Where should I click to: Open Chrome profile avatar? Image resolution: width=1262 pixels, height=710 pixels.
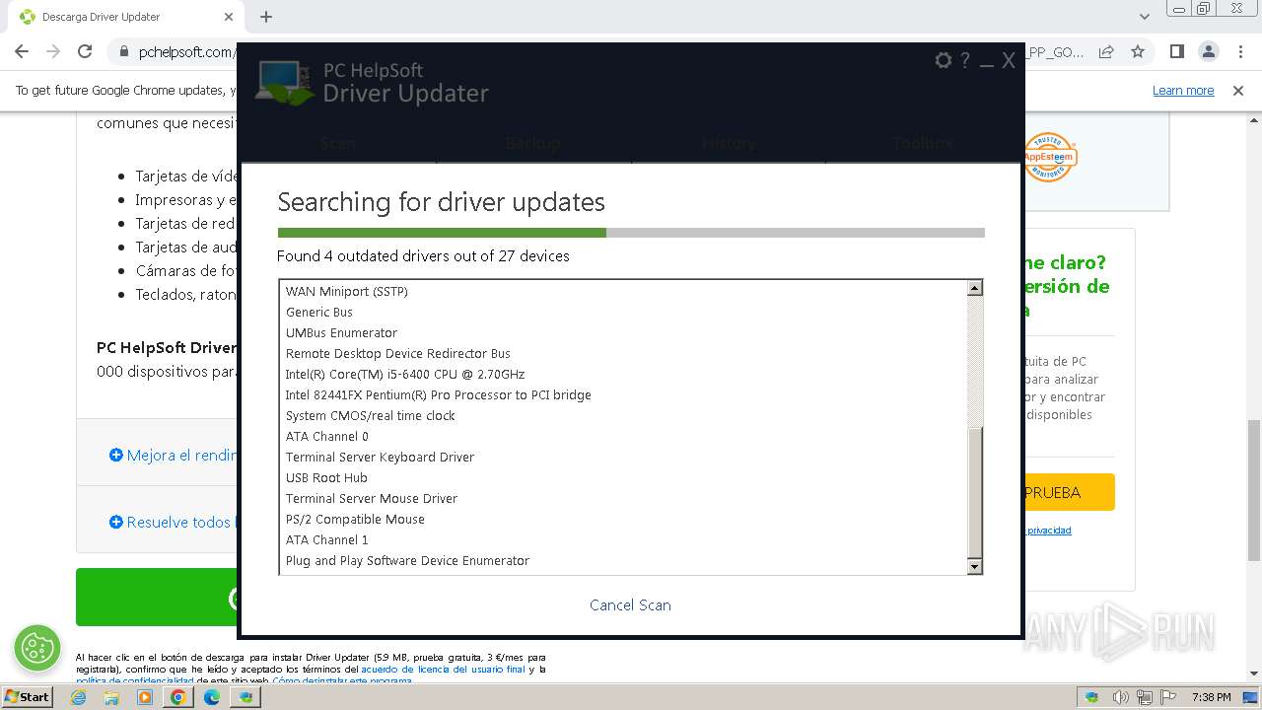pos(1209,51)
